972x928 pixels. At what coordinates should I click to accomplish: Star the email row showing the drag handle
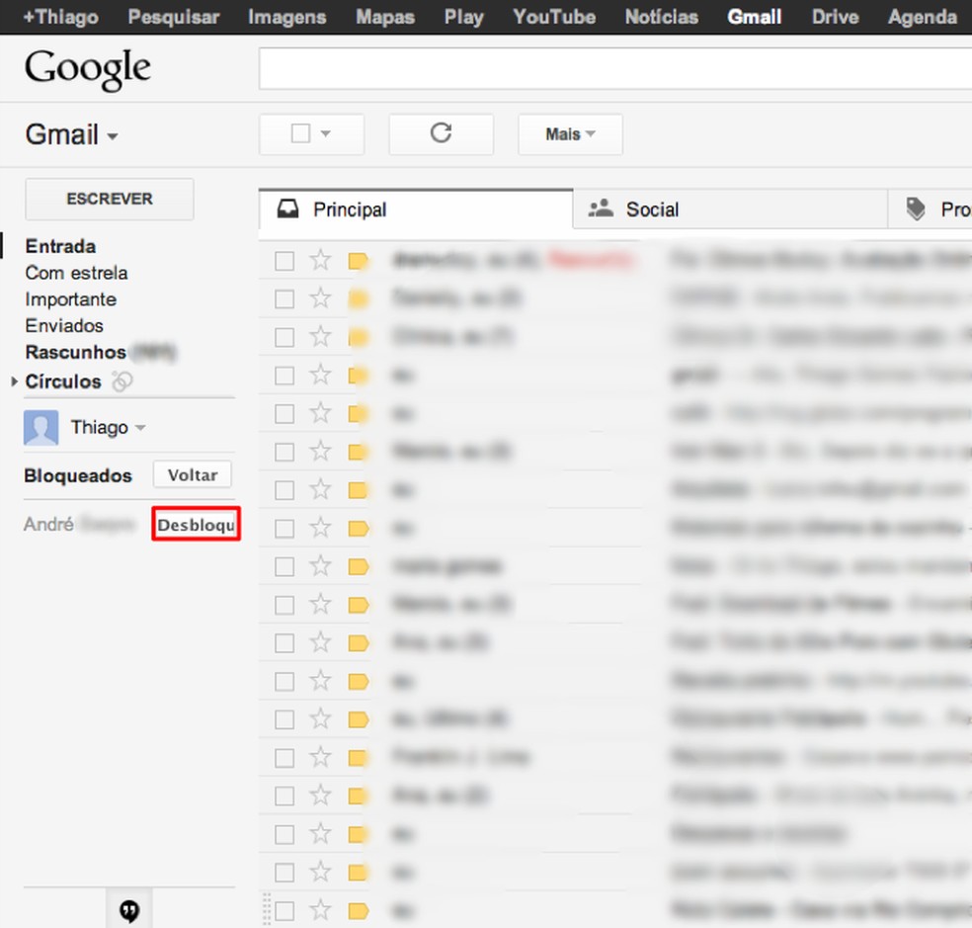(320, 910)
